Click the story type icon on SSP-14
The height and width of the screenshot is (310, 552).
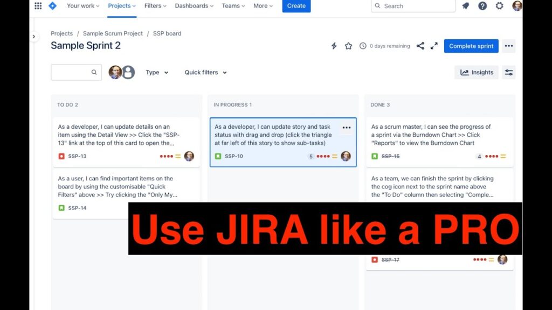[x=61, y=208]
